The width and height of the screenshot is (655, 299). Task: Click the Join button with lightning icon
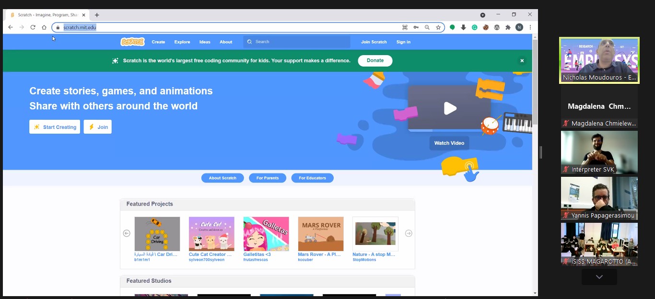click(98, 127)
